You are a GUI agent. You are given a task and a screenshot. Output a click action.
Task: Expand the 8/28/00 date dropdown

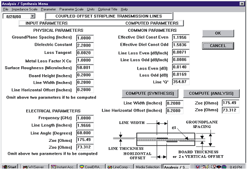pos(33,16)
